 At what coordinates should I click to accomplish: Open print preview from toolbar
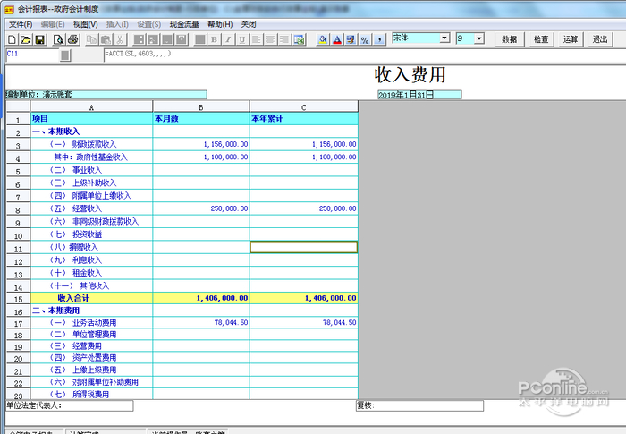point(59,39)
